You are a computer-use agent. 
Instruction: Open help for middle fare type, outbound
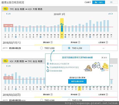(x=79, y=42)
